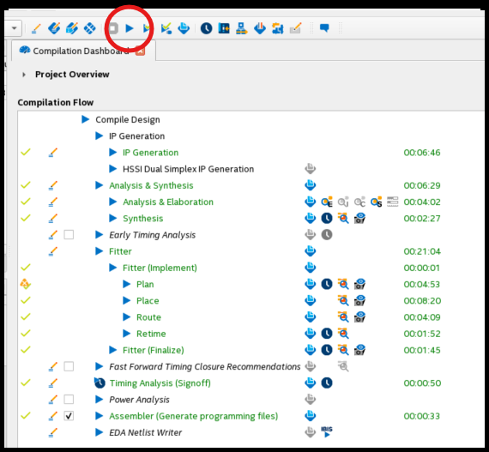
Task: Open Timing Analyzer clock icon in toolbar
Action: click(x=206, y=28)
